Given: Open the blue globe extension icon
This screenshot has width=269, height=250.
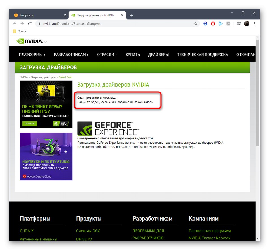Looking at the screenshot, I should 205,24.
